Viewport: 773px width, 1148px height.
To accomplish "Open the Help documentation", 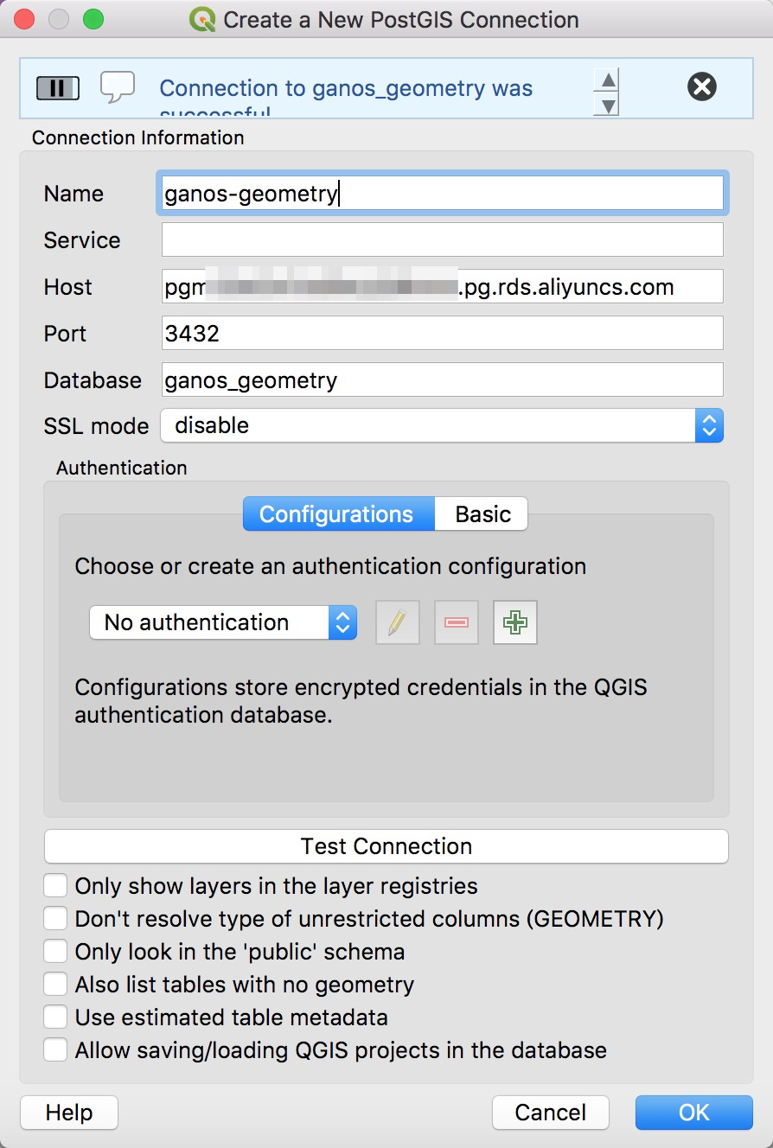I will point(69,1113).
